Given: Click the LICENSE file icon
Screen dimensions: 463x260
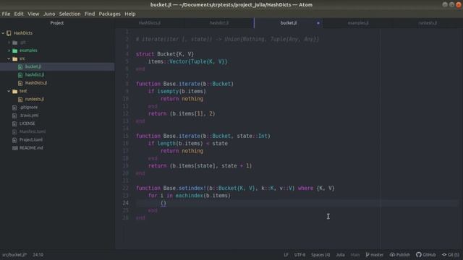Looking at the screenshot, I should point(14,123).
